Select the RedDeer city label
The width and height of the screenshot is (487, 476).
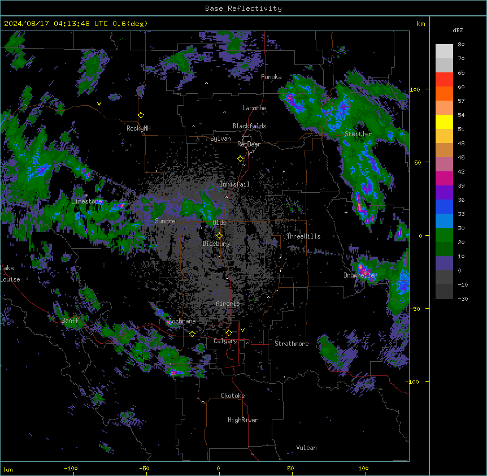tap(249, 144)
